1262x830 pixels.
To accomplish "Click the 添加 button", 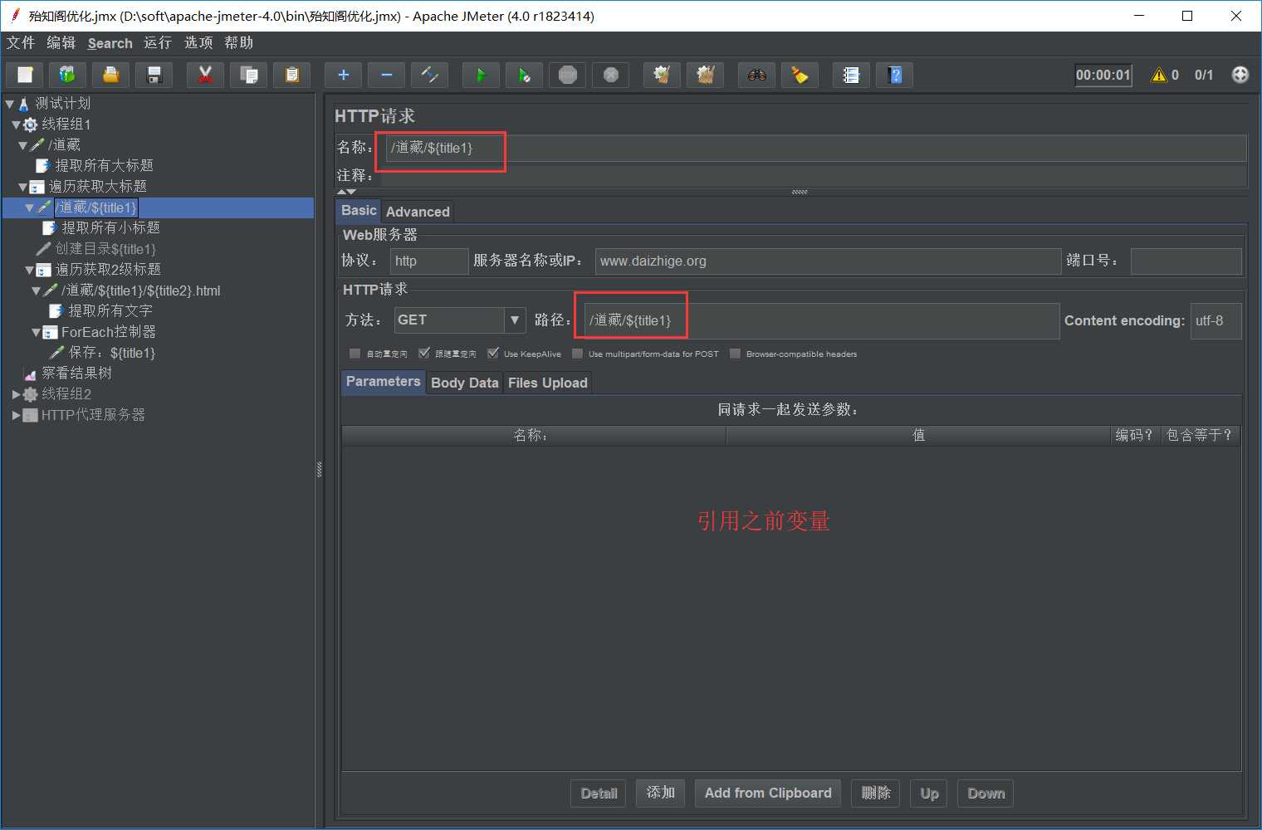I will click(661, 793).
